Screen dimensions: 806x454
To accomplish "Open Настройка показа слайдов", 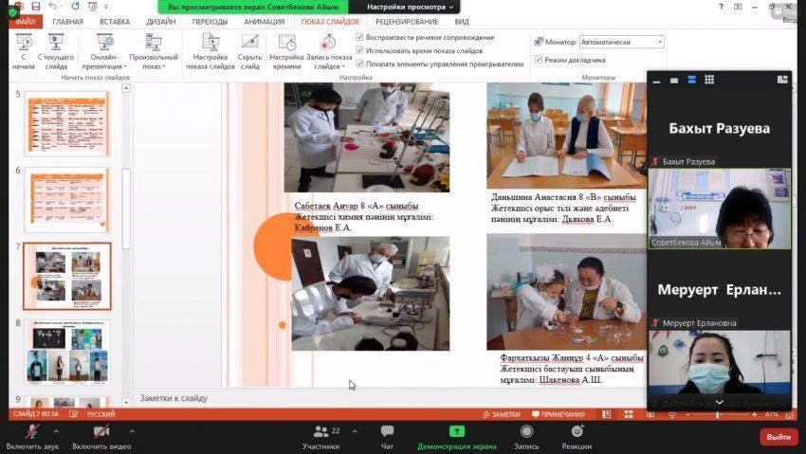I will point(211,51).
